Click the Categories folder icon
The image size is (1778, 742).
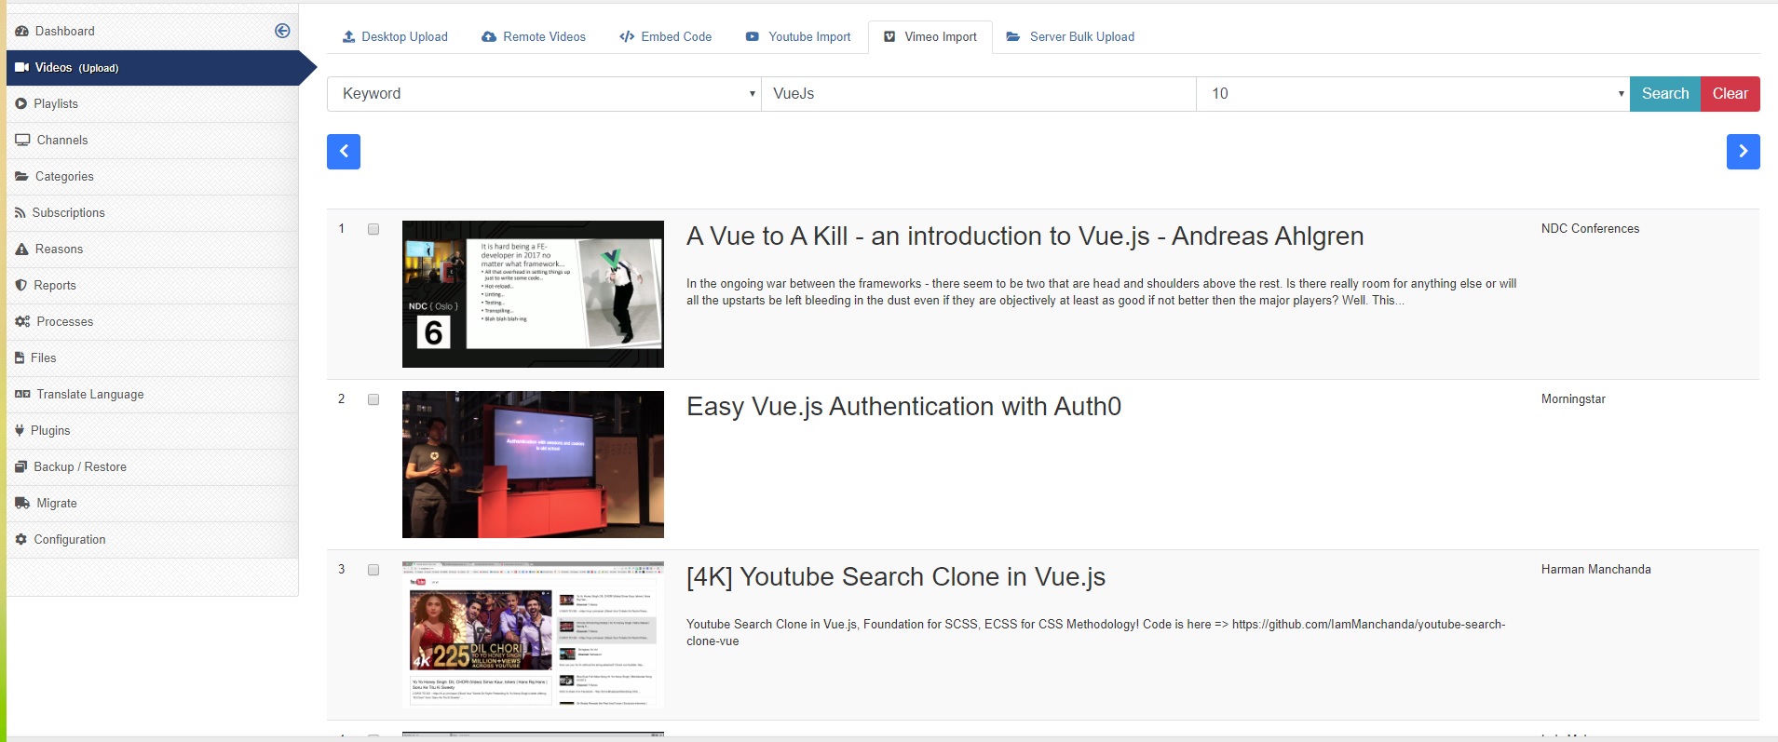(x=21, y=176)
